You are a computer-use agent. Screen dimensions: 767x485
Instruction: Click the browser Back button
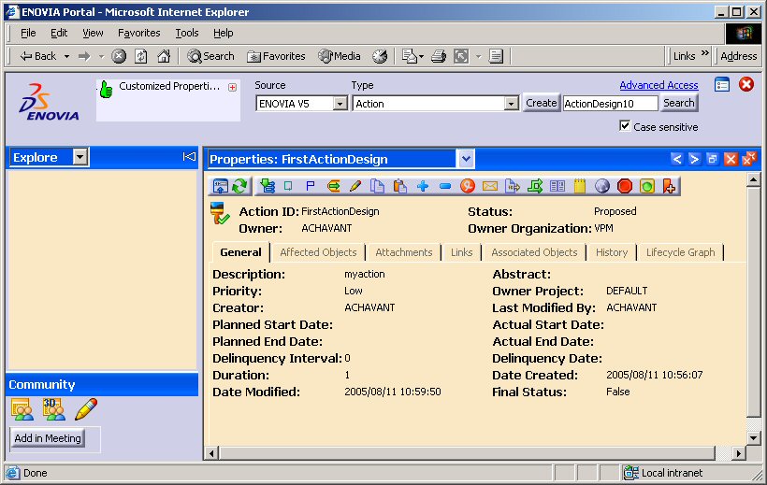(x=38, y=57)
